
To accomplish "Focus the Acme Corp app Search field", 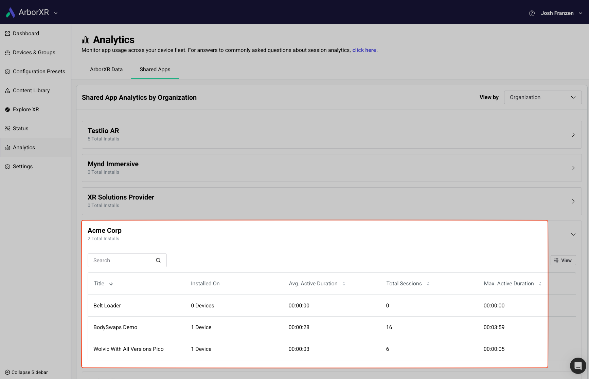I will (x=127, y=260).
